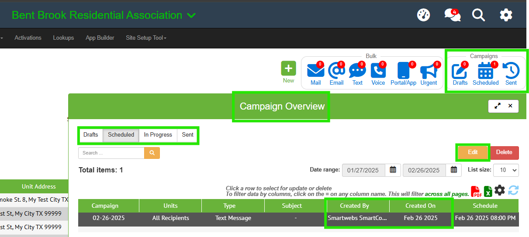The height and width of the screenshot is (237, 529).
Task: Click the Bulk Voice phone icon
Action: point(378,71)
